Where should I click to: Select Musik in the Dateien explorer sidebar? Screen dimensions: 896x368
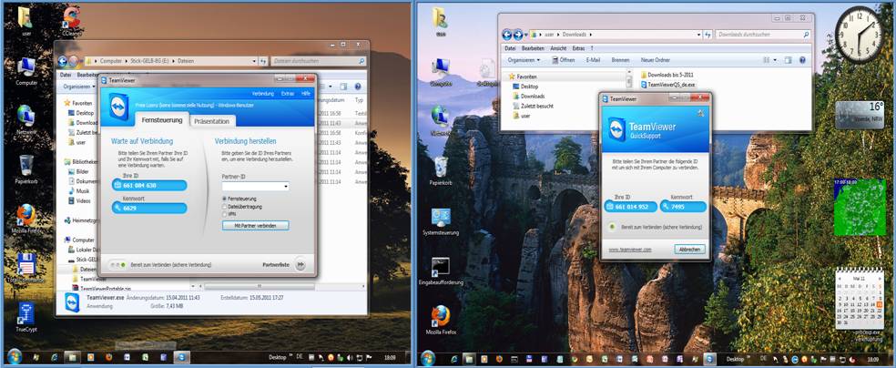pyautogui.click(x=77, y=191)
